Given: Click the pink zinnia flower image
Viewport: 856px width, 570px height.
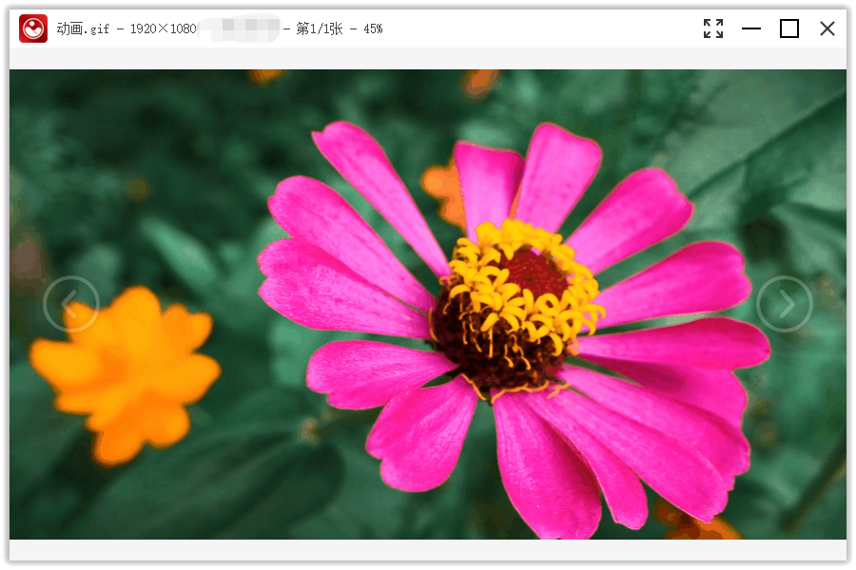Looking at the screenshot, I should tap(428, 304).
